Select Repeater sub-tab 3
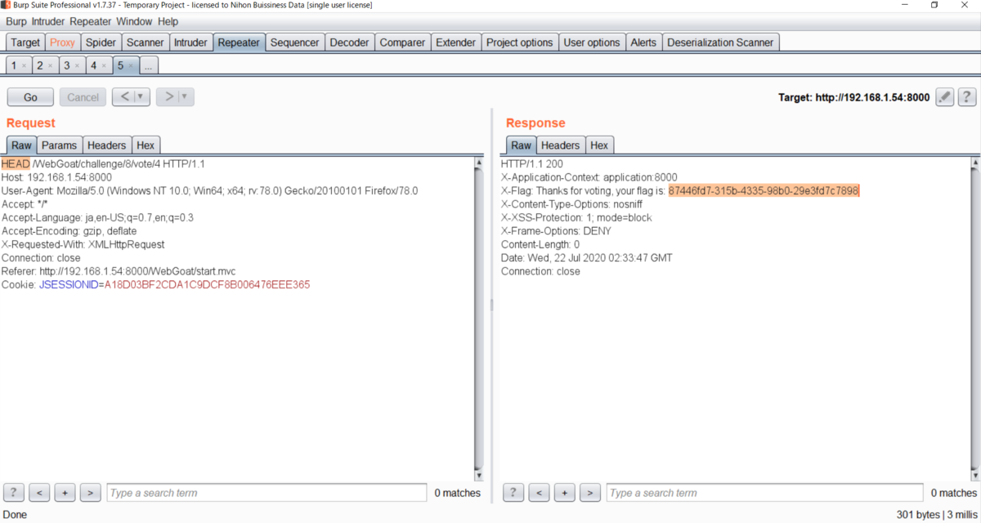This screenshot has width=981, height=523. pos(66,65)
